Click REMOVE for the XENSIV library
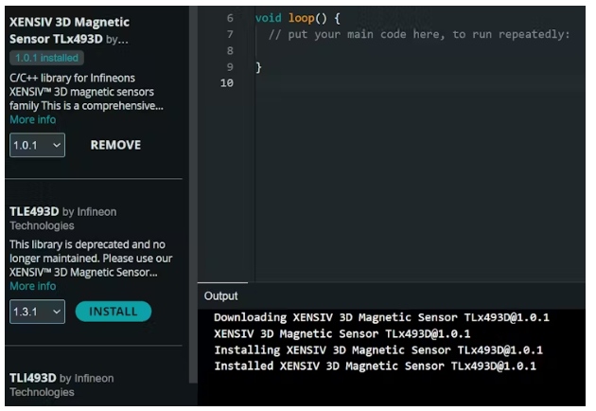Viewport: 596px width, 411px height. [115, 145]
